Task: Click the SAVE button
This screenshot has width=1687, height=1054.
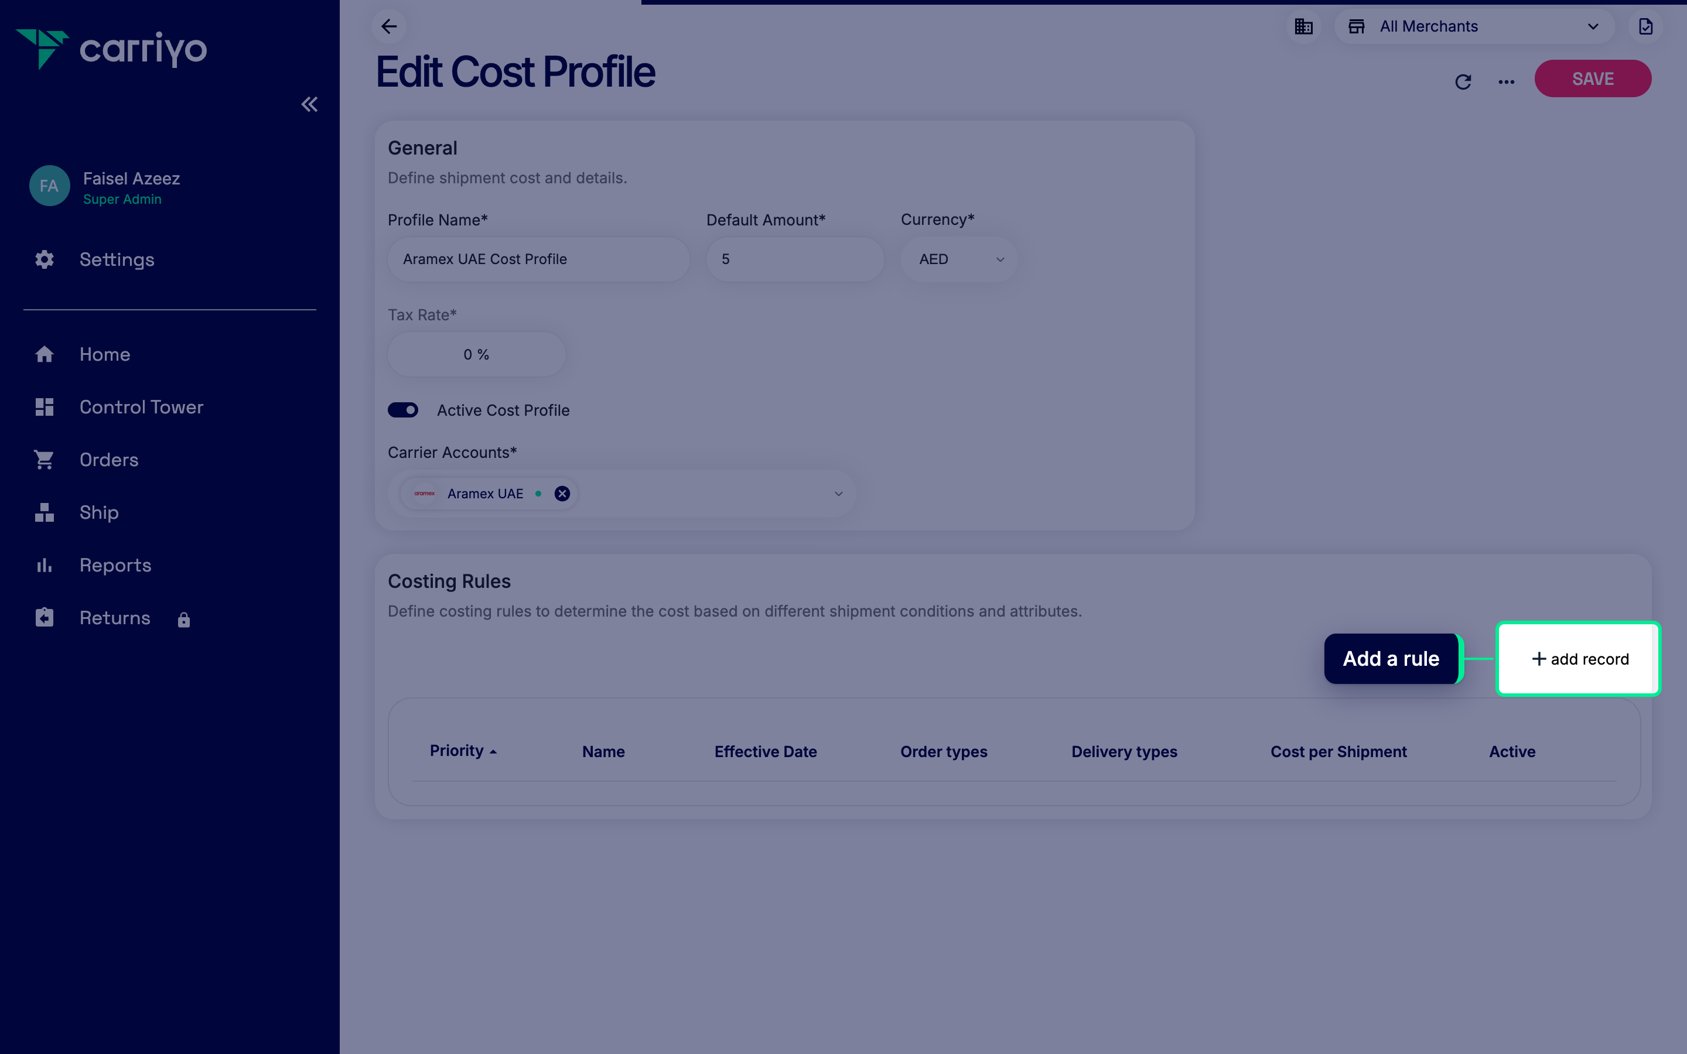Action: coord(1593,79)
